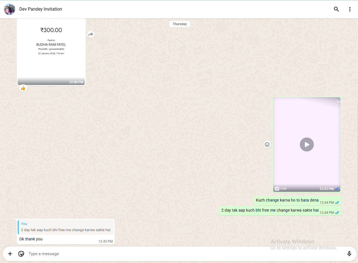The width and height of the screenshot is (358, 263).
Task: Open Dev Pandey Invitation profile picture
Action: pos(10,9)
